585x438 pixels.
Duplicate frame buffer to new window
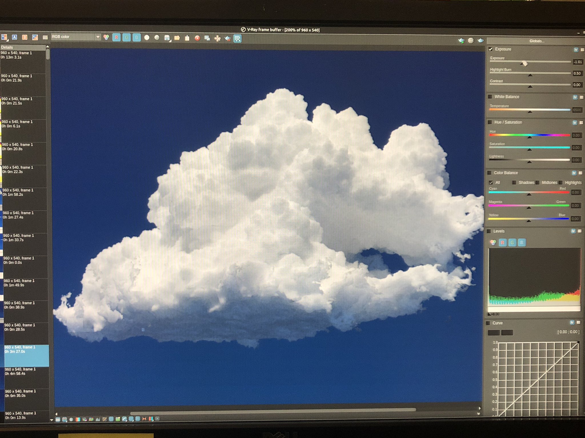(207, 38)
